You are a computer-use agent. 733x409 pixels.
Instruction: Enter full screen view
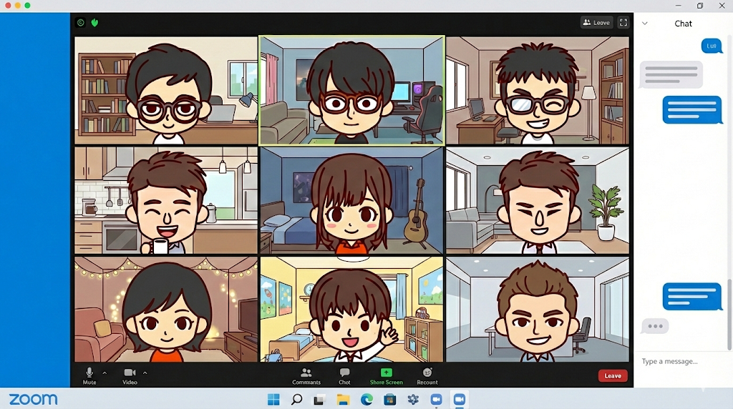click(x=623, y=23)
